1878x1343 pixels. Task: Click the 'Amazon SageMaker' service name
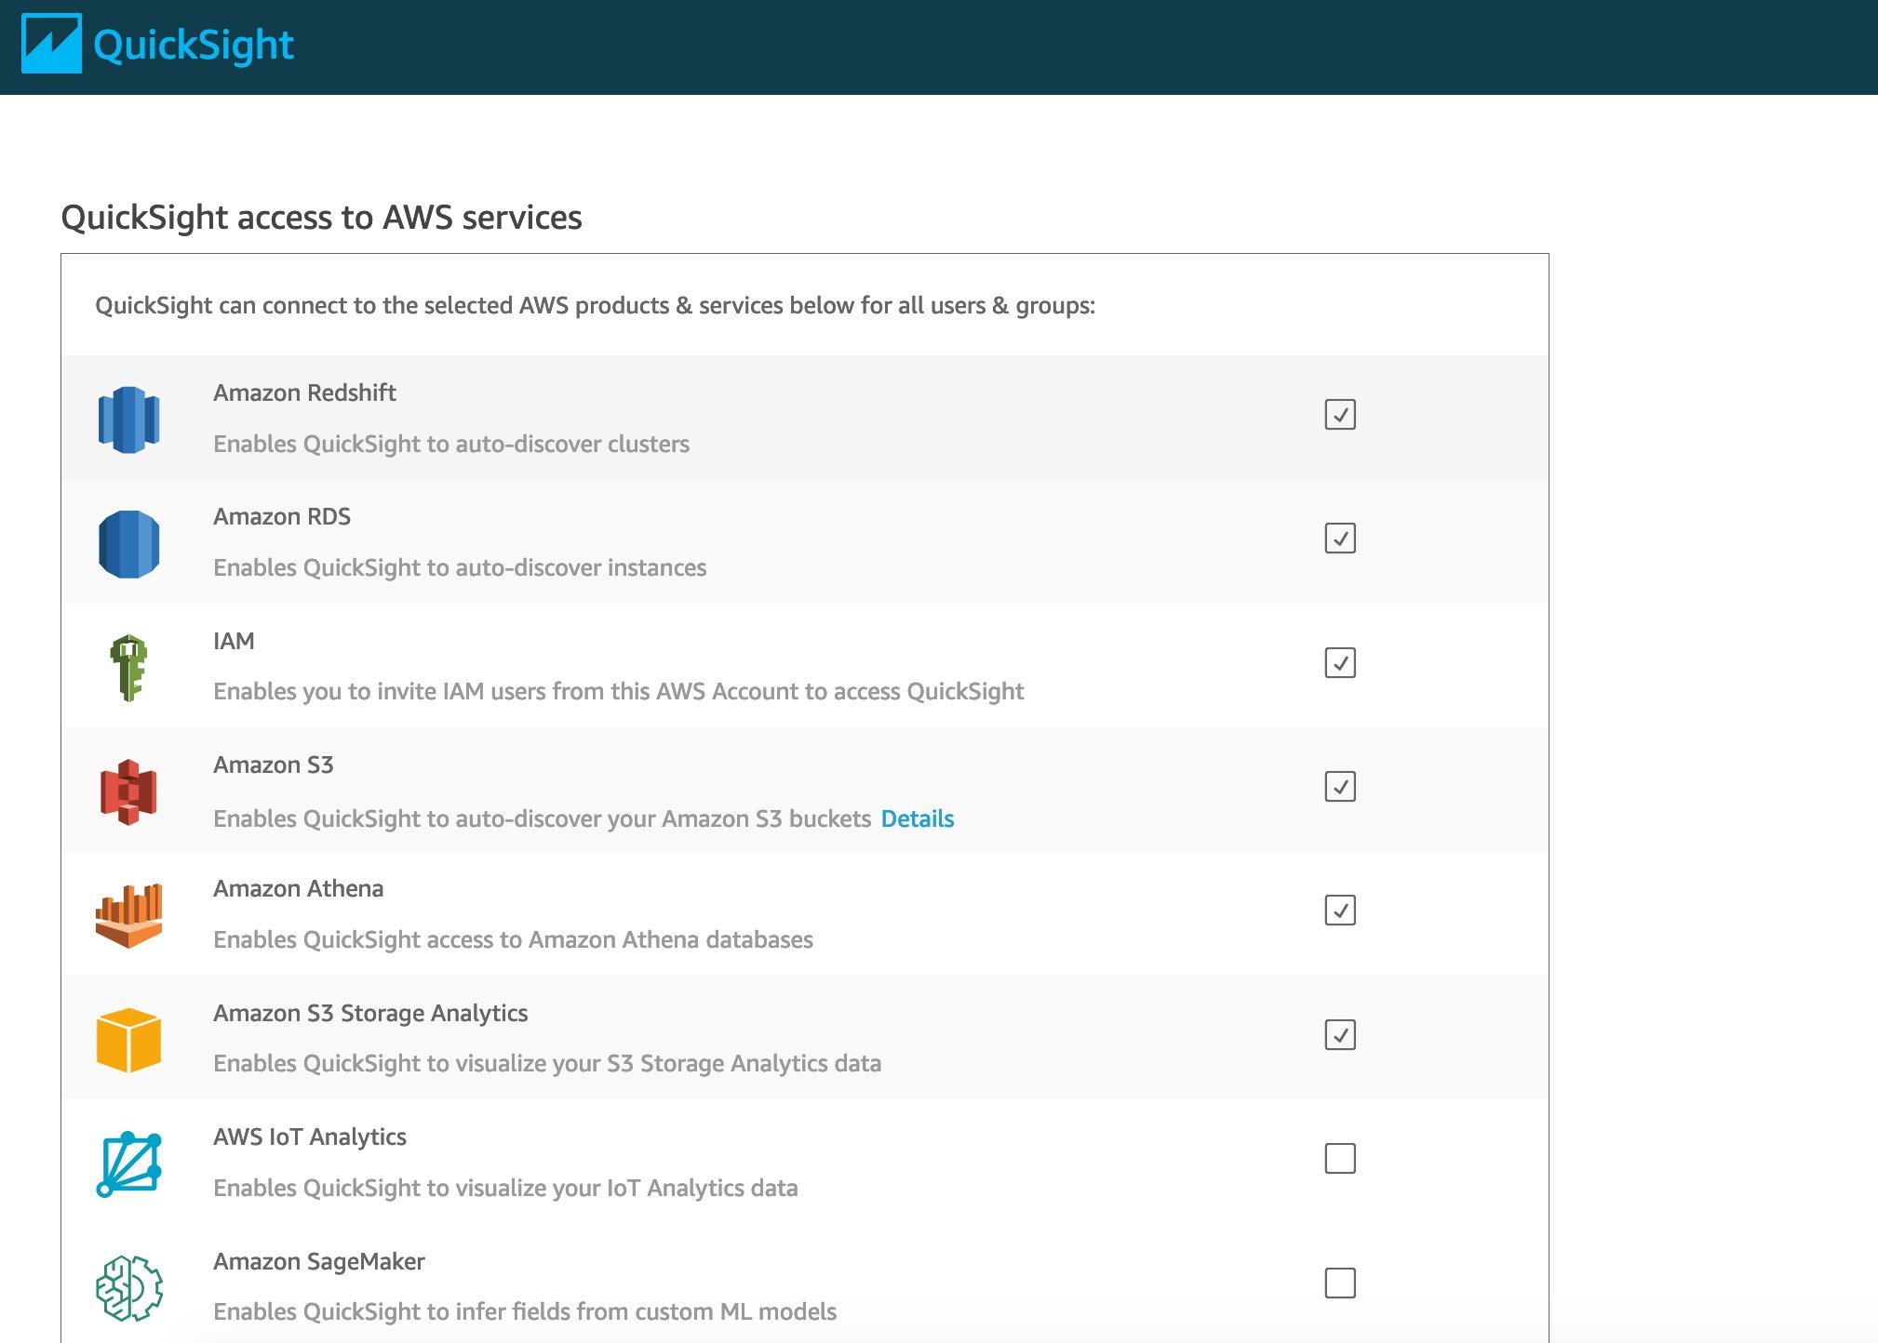319,1261
